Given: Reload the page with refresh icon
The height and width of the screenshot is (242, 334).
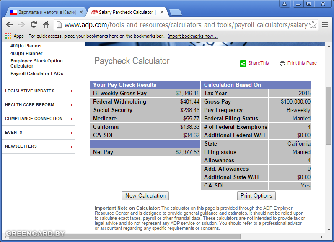Looking at the screenshot, I should pos(34,25).
